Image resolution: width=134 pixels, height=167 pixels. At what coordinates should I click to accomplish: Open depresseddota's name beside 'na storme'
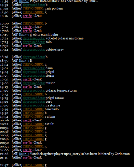[x=34, y=105]
